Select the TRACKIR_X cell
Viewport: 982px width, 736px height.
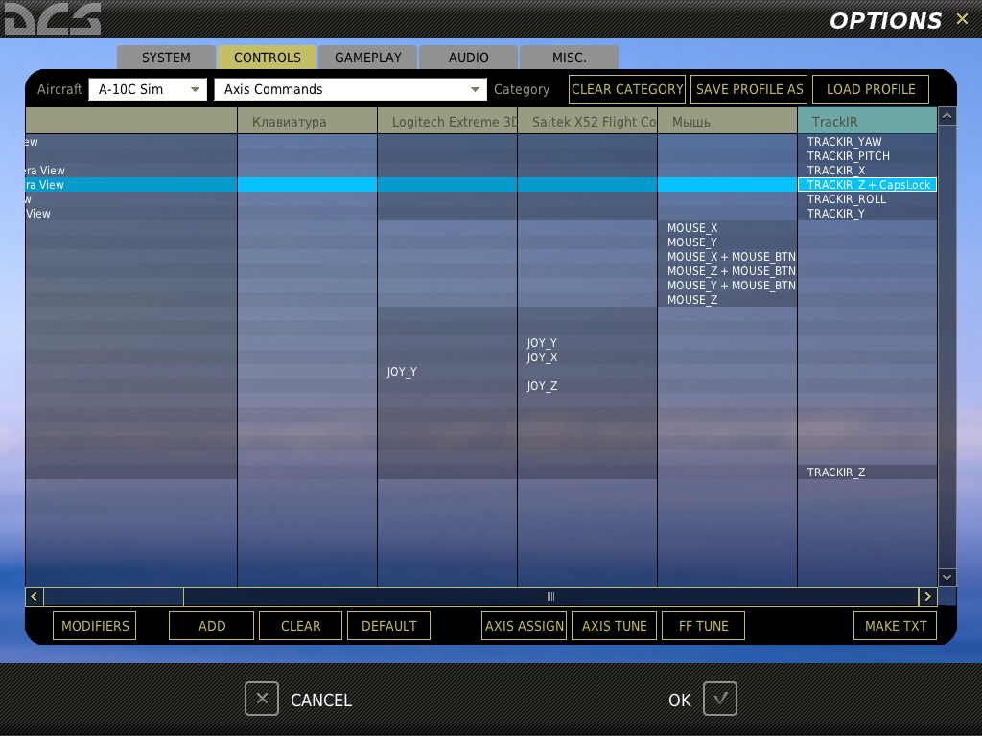click(867, 171)
